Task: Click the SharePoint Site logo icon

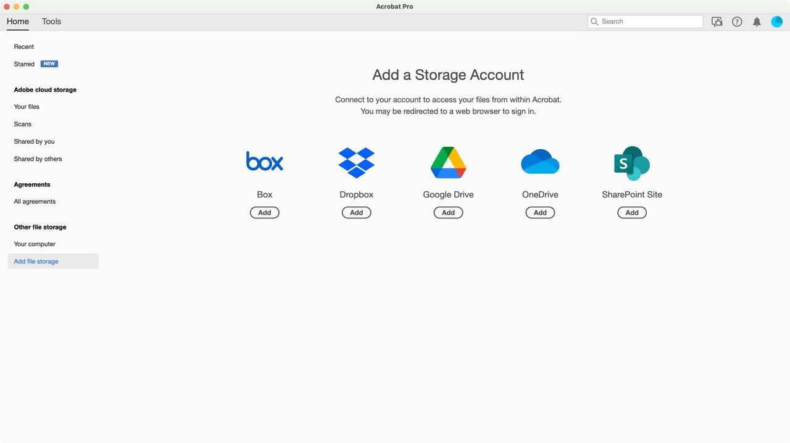Action: [632, 164]
